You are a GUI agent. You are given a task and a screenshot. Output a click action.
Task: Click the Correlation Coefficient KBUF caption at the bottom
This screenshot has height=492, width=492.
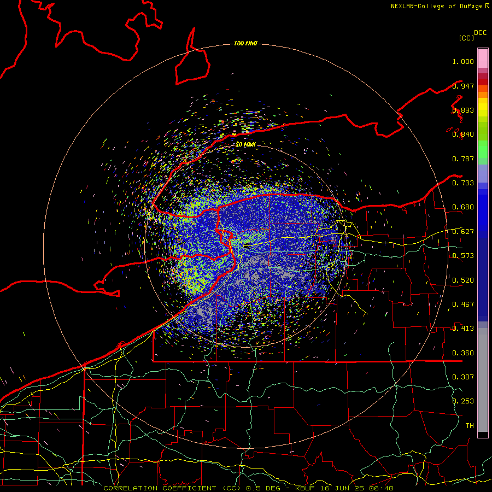249,488
